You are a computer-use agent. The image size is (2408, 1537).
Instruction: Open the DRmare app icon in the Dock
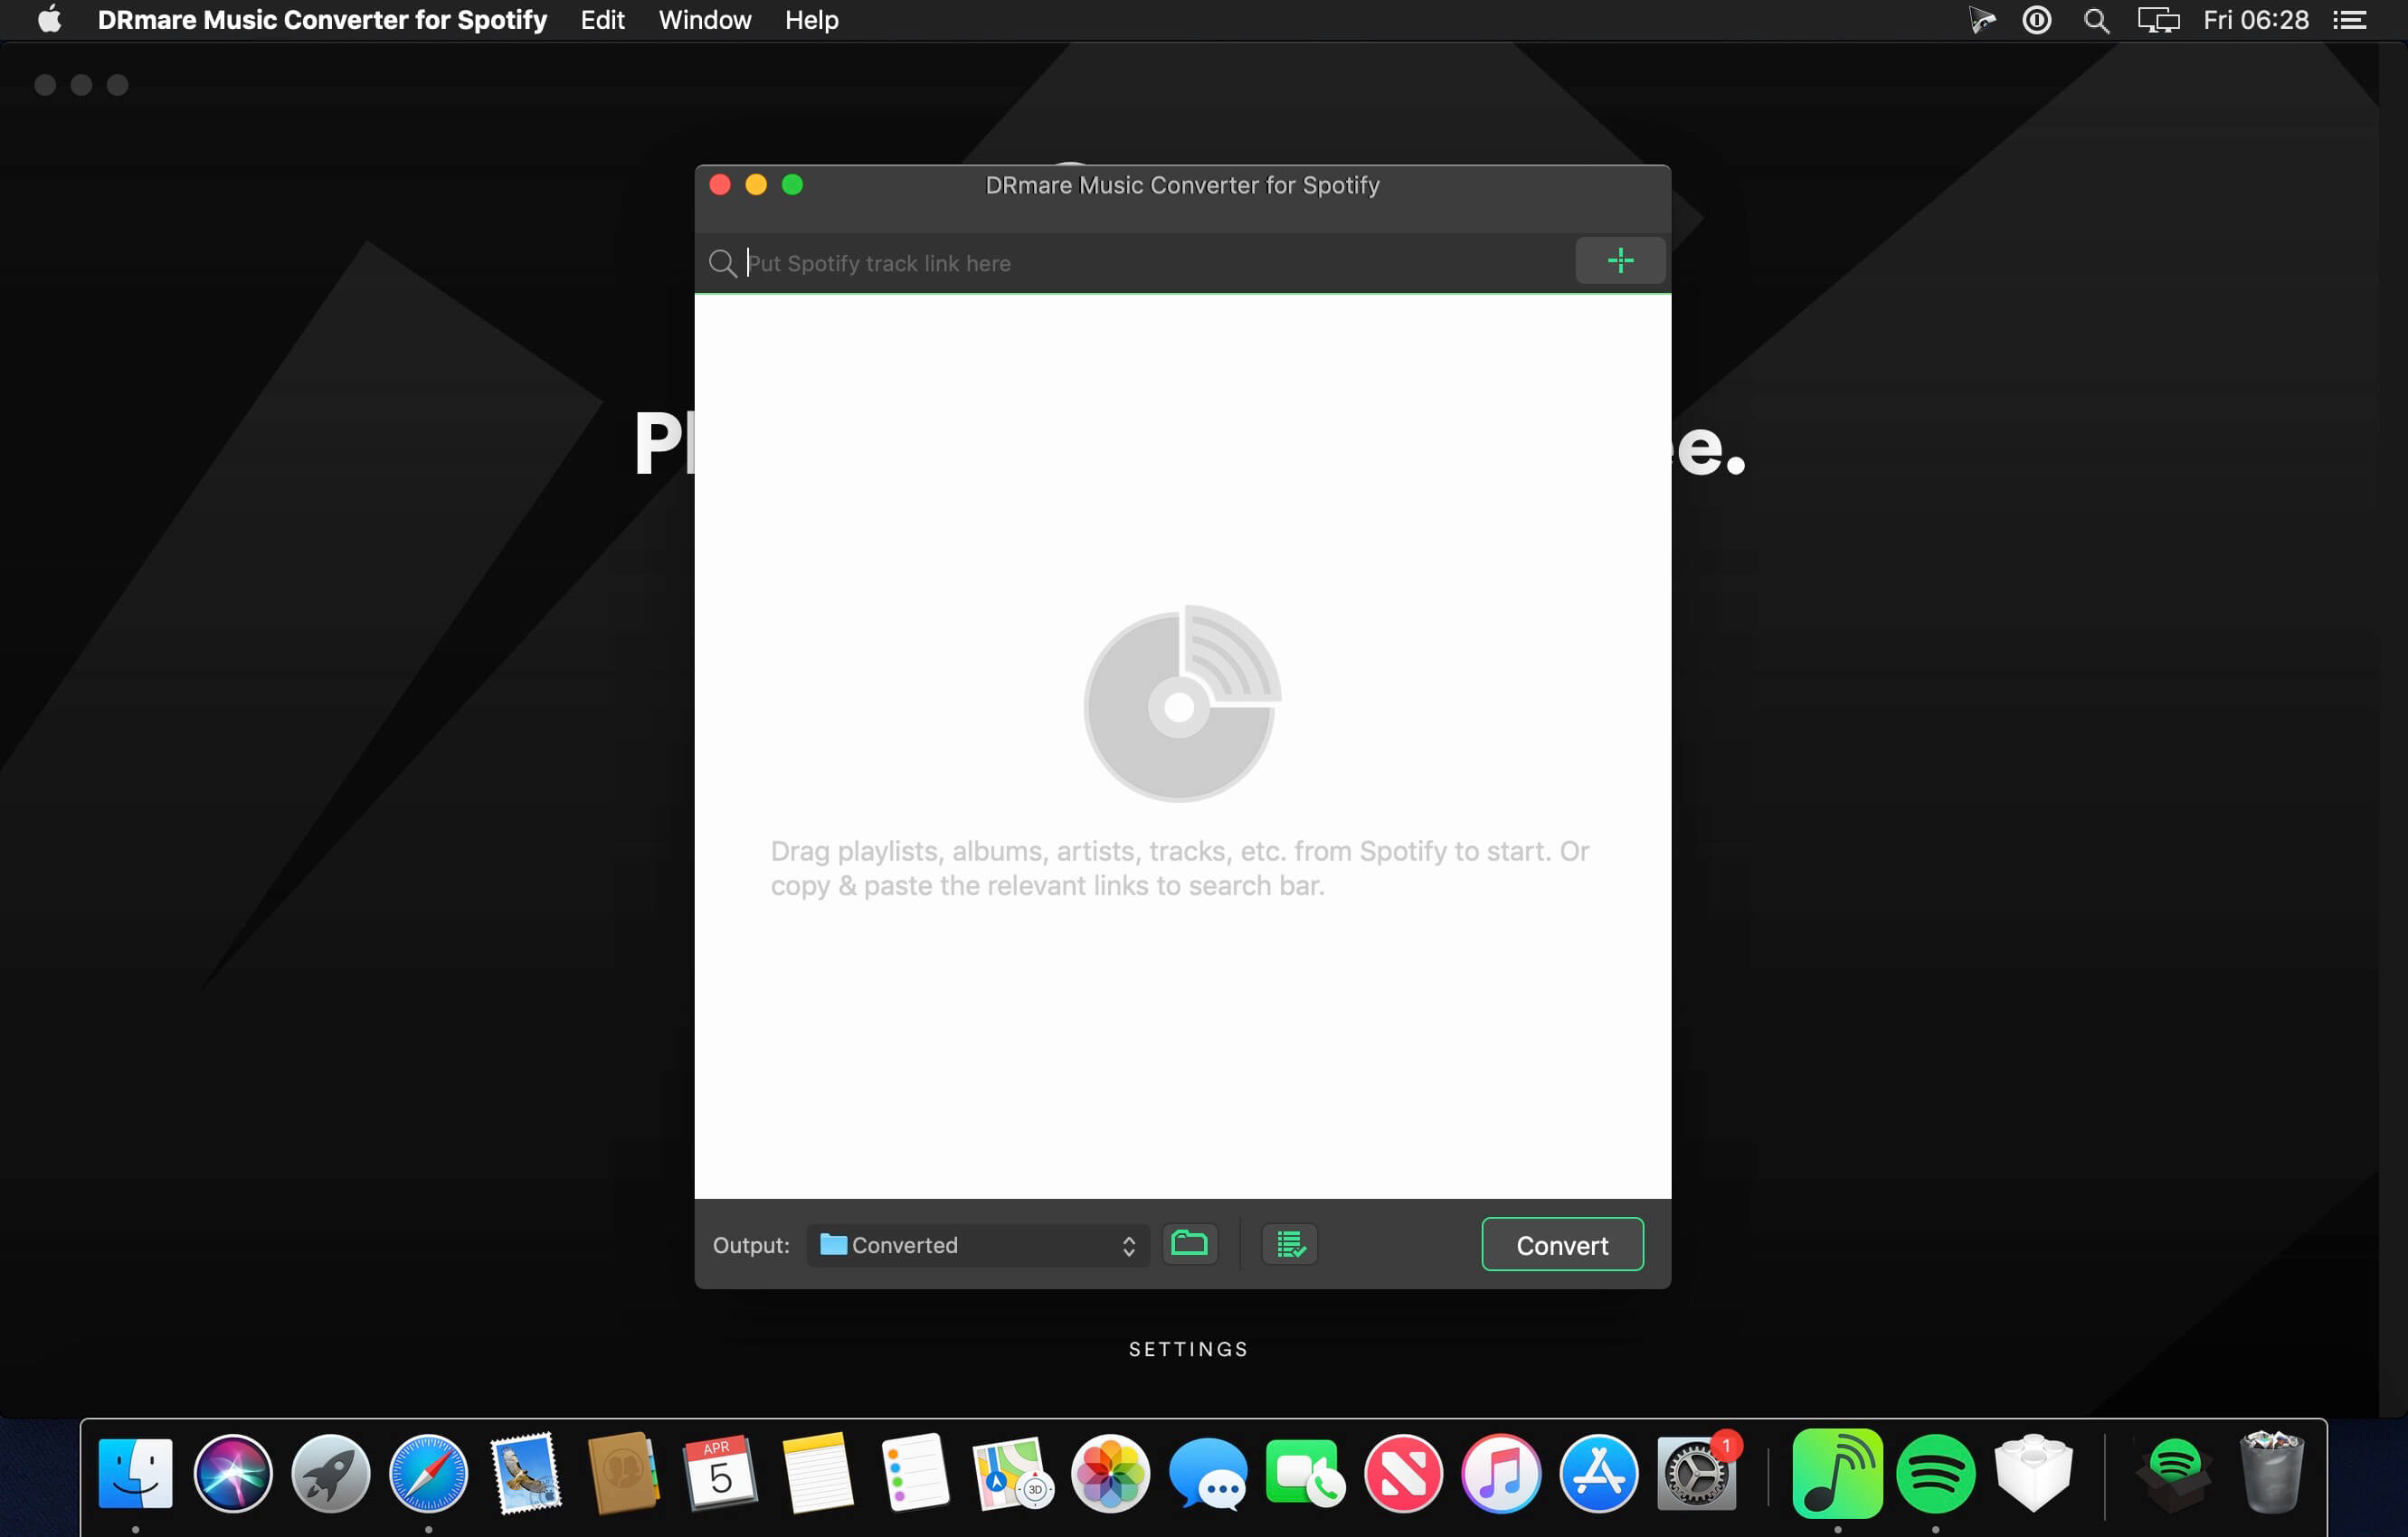1836,1473
